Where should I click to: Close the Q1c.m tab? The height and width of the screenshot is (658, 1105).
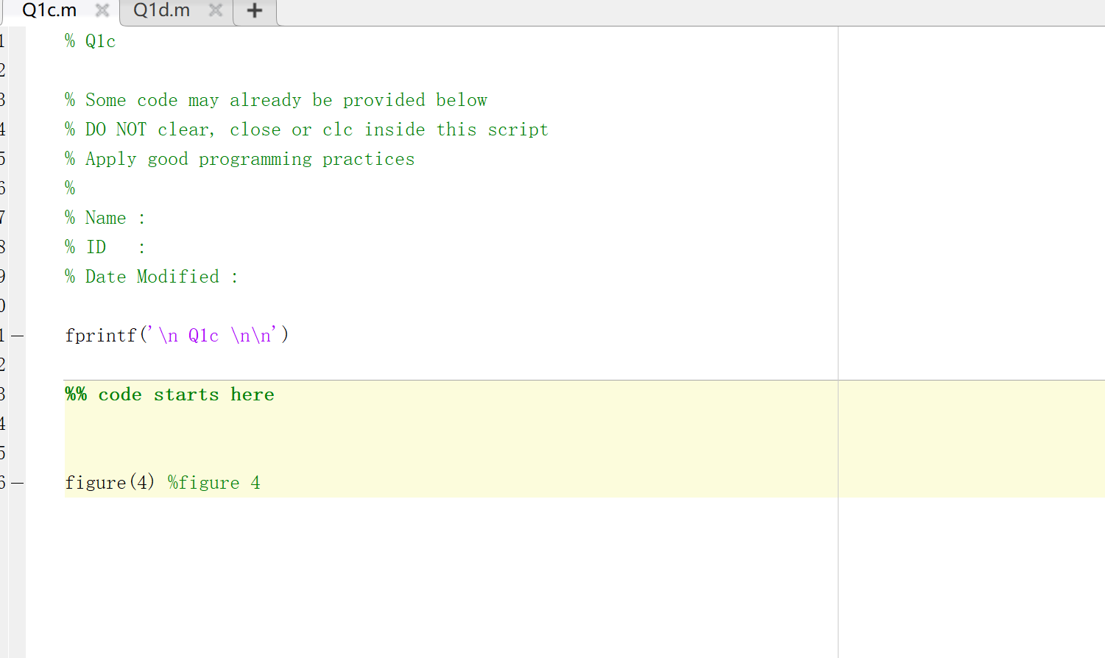102,10
